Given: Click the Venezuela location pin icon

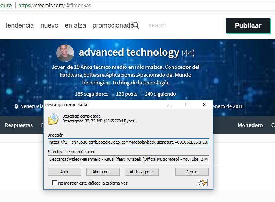Looking at the screenshot, I should pos(16,107).
